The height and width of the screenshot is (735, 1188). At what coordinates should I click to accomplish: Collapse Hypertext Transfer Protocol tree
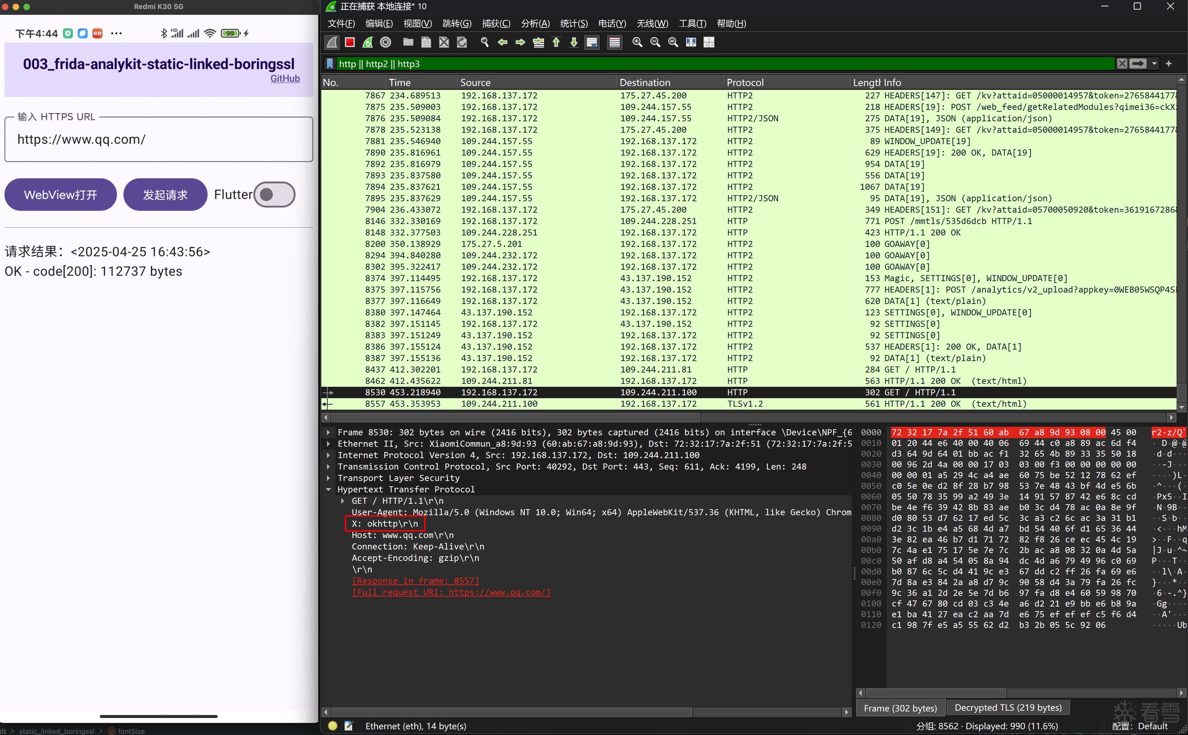tap(328, 490)
